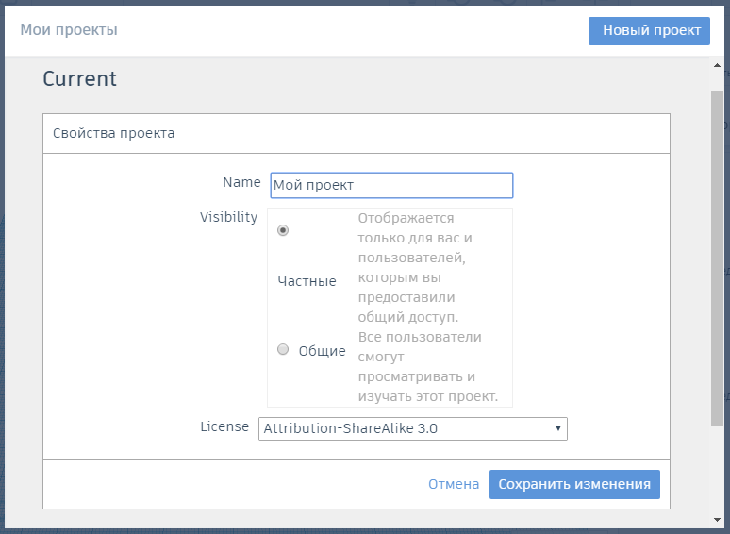This screenshot has height=534, width=730.
Task: Click the Отмена link
Action: [454, 484]
